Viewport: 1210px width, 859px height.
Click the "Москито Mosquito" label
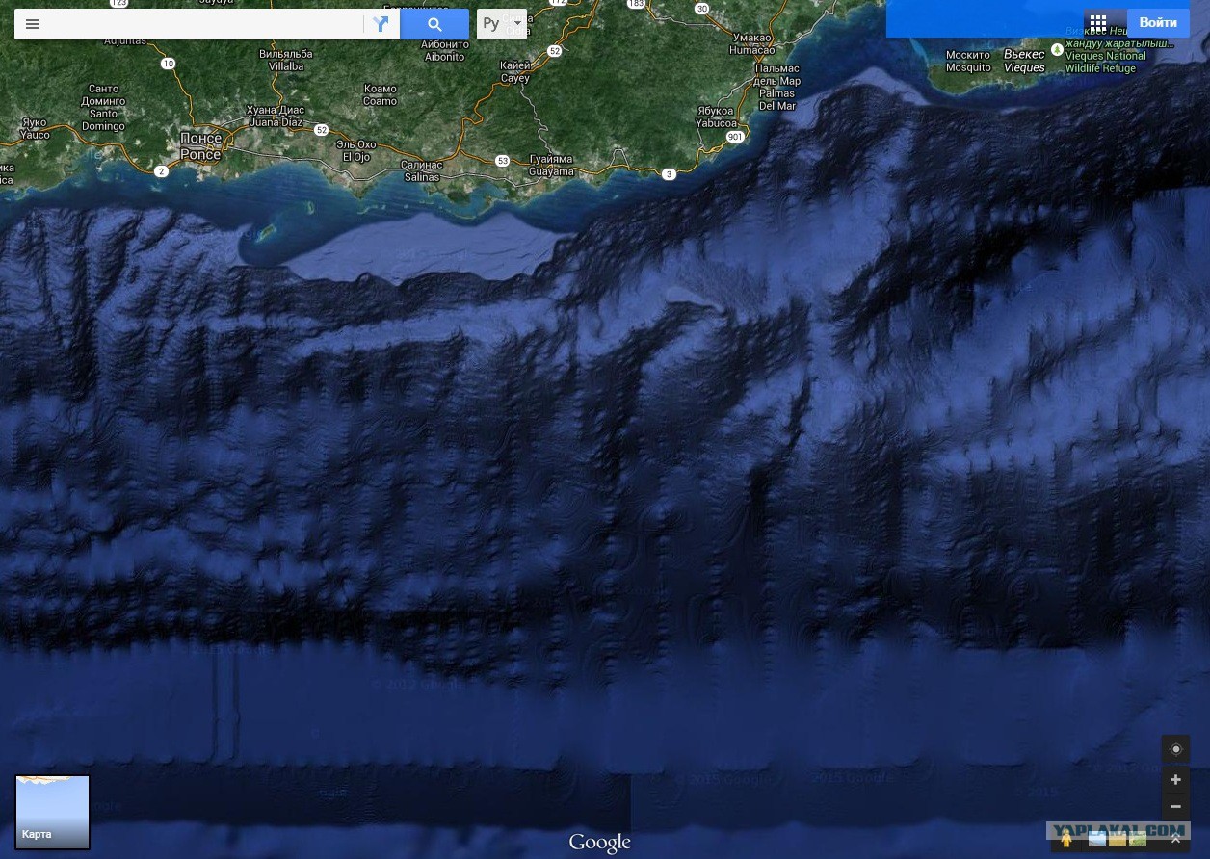(968, 61)
